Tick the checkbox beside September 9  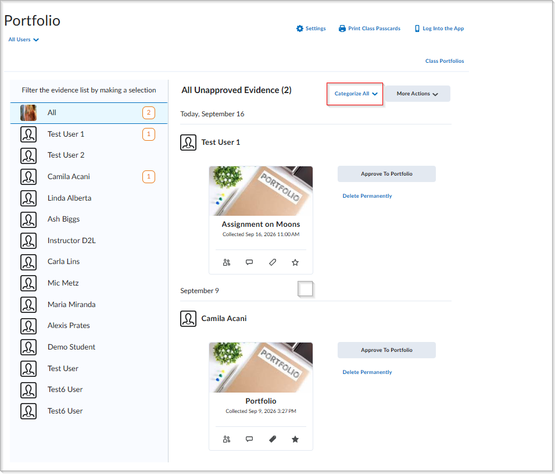(305, 288)
